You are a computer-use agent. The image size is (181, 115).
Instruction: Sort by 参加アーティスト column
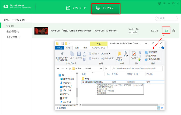pos(133,74)
